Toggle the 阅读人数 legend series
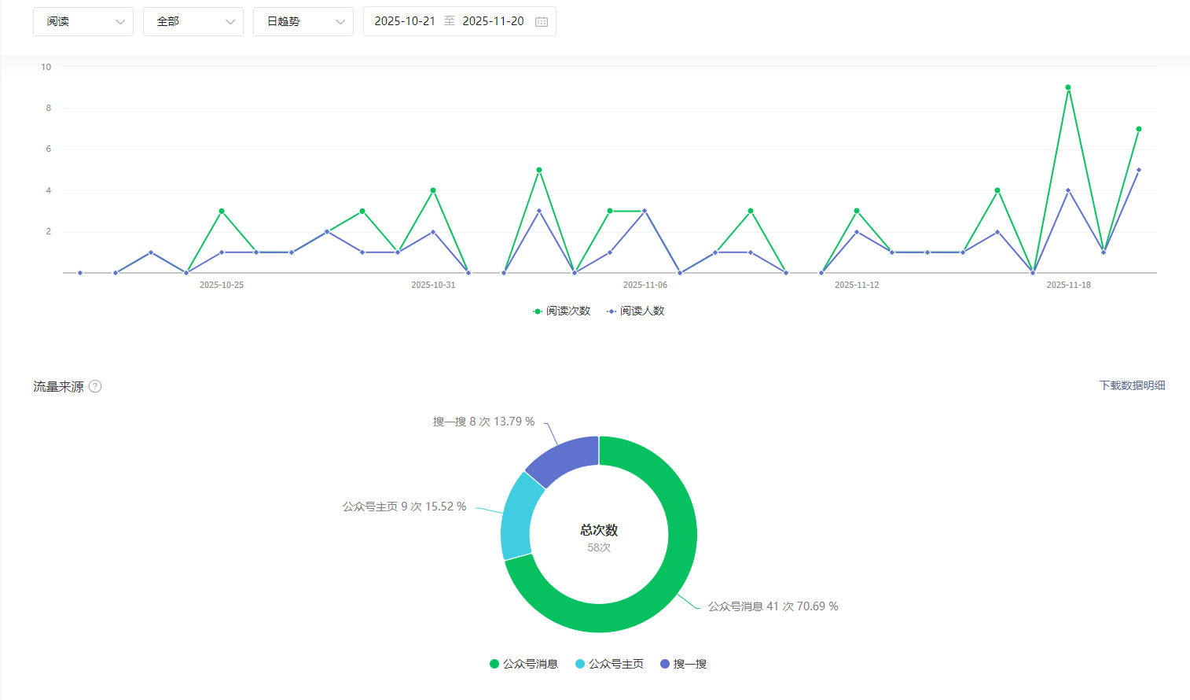 point(635,311)
